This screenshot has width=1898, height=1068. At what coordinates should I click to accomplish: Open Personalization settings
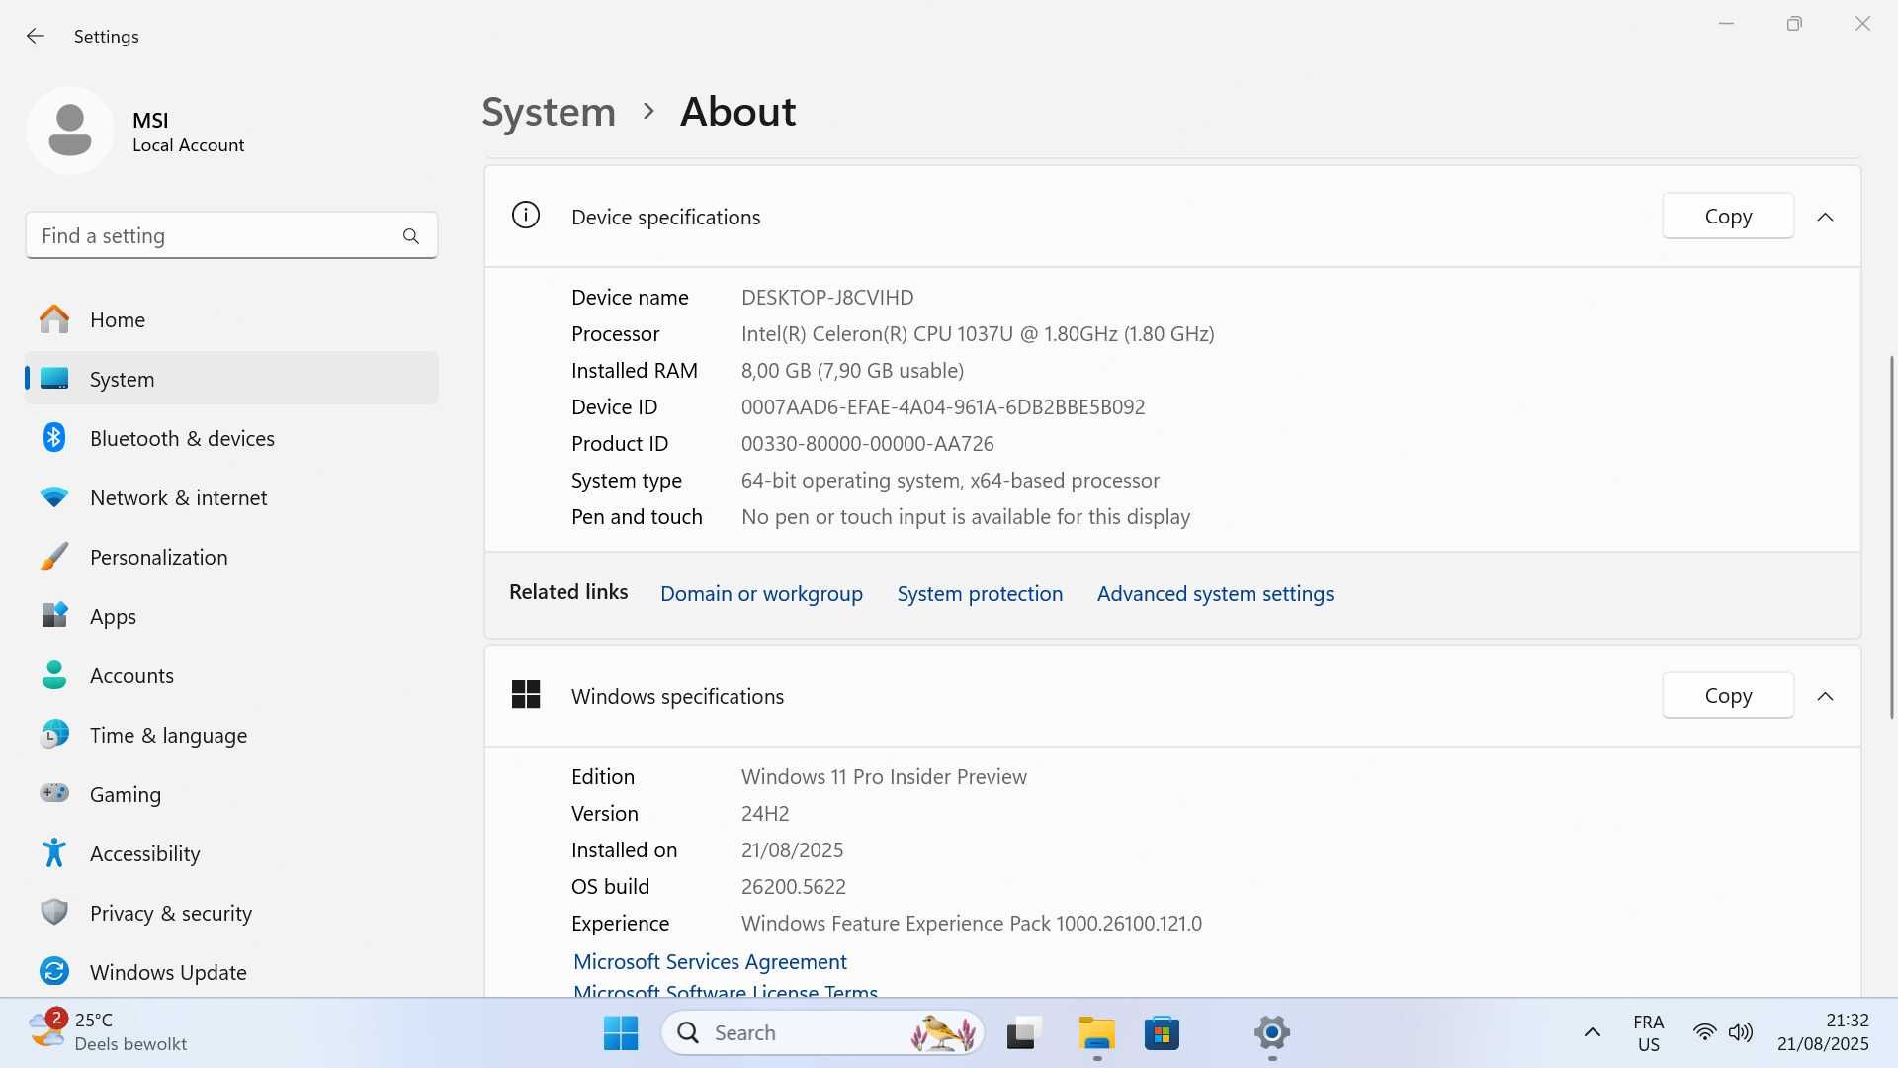[231, 557]
